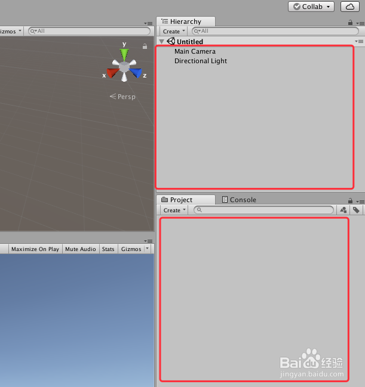Focus the Hierarchy search field
The height and width of the screenshot is (387, 365).
(275, 31)
